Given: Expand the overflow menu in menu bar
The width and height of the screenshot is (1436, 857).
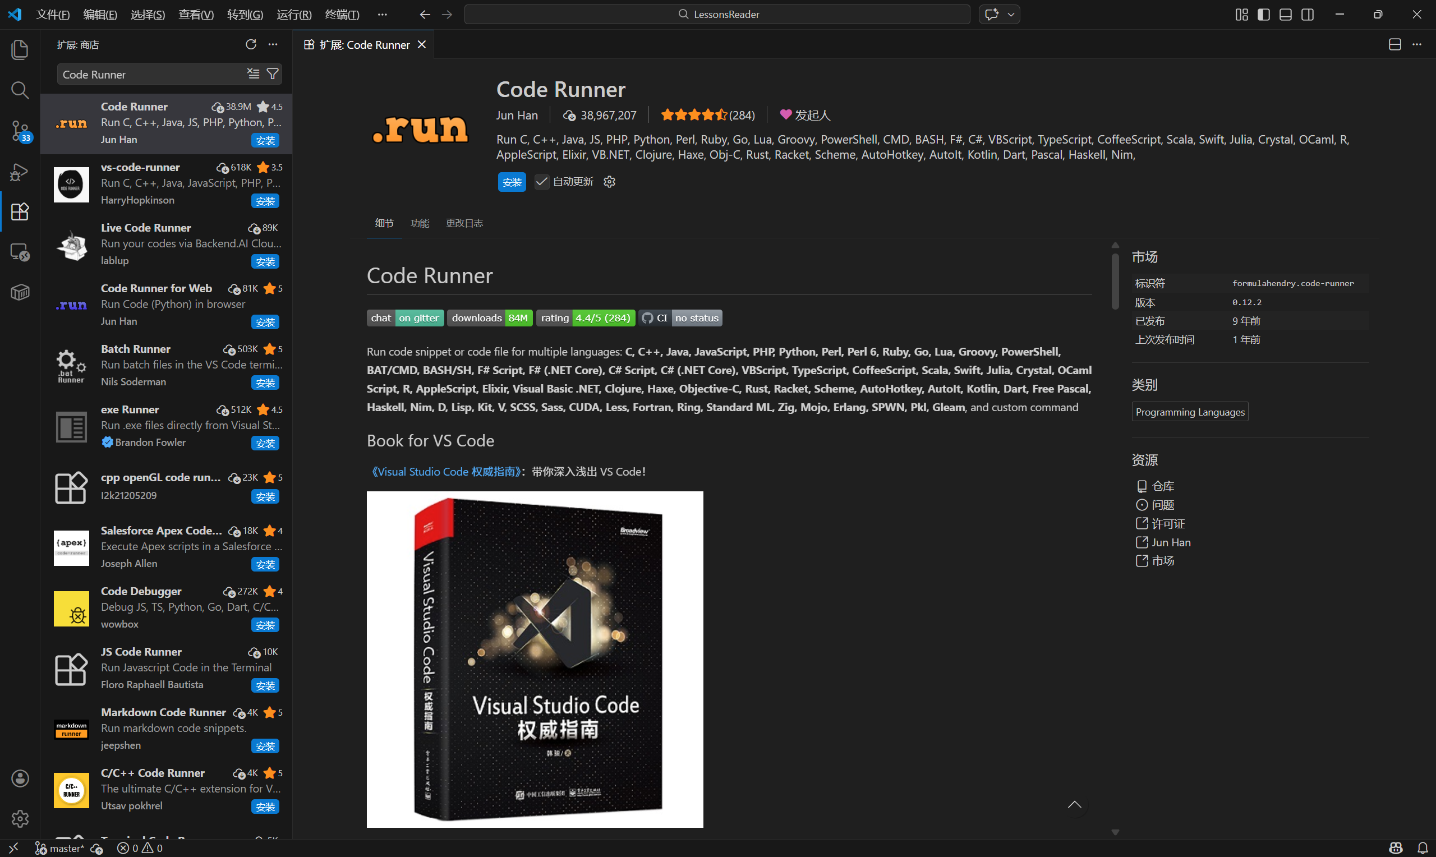Looking at the screenshot, I should click(382, 15).
